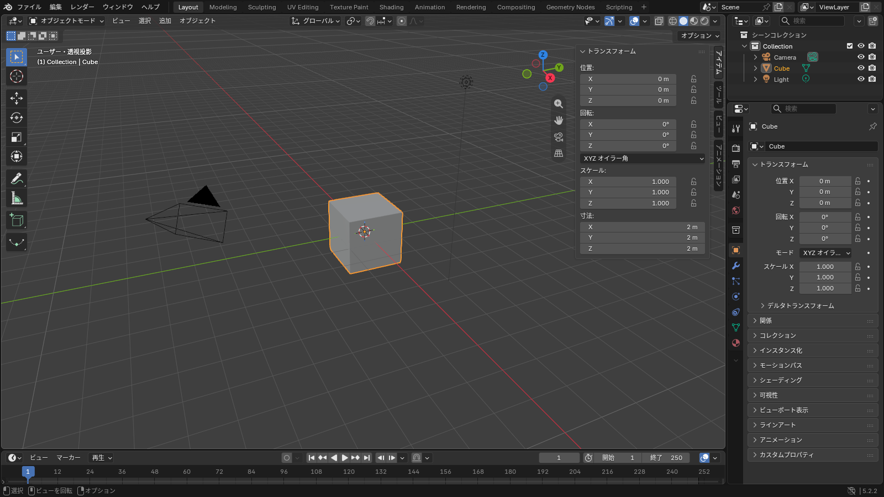This screenshot has width=884, height=497.
Task: Expand the Camera item in outliner
Action: [x=755, y=57]
